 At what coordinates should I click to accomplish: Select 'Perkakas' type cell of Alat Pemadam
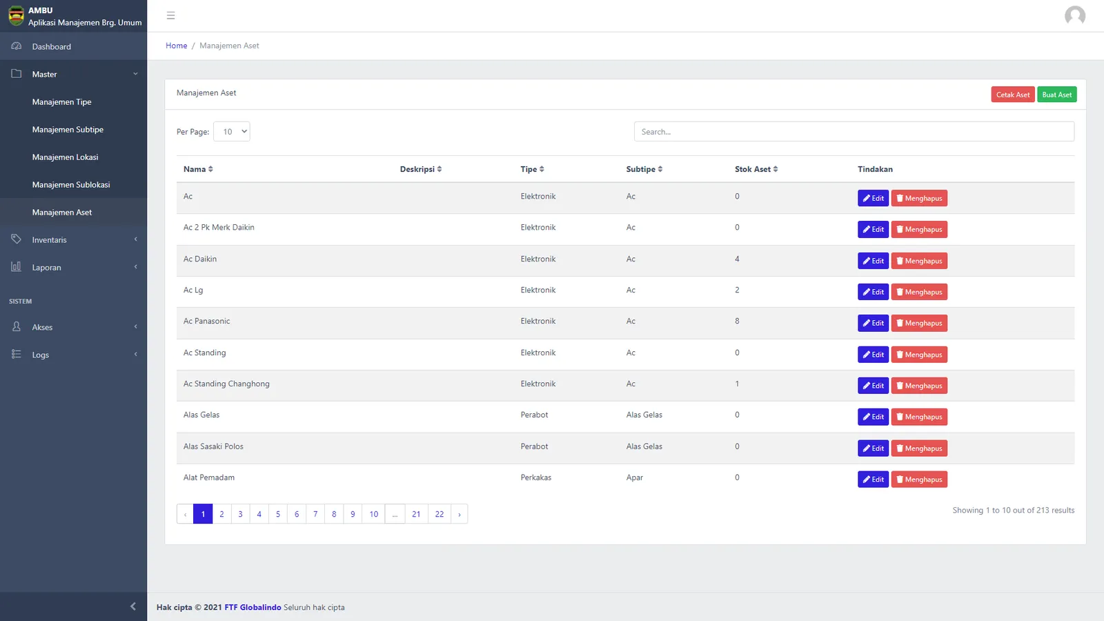pyautogui.click(x=536, y=477)
